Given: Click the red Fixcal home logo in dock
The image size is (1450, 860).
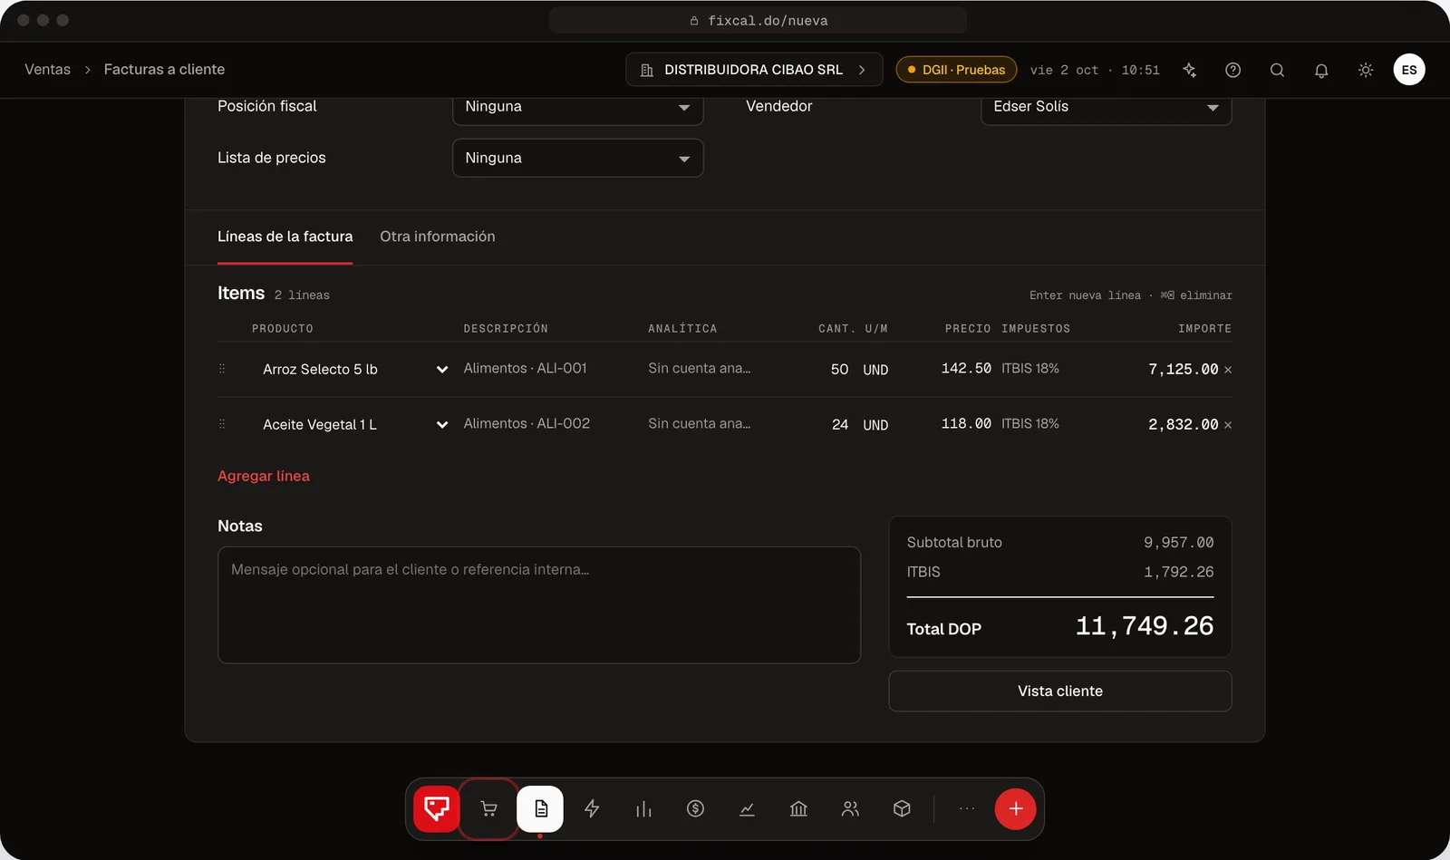Looking at the screenshot, I should pyautogui.click(x=437, y=808).
